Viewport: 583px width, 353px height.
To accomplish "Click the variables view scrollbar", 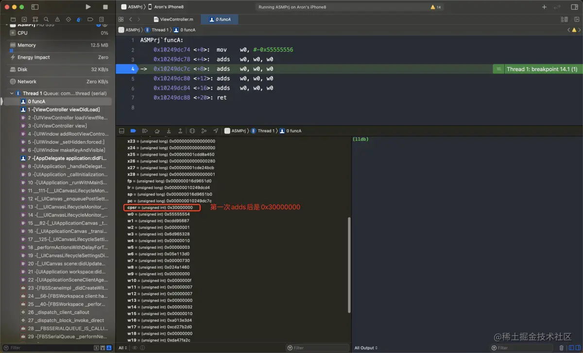I will pos(349,265).
